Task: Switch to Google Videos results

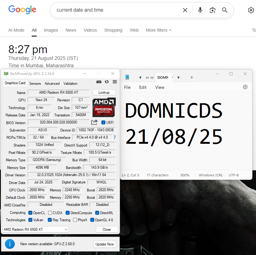Action: tap(90, 30)
